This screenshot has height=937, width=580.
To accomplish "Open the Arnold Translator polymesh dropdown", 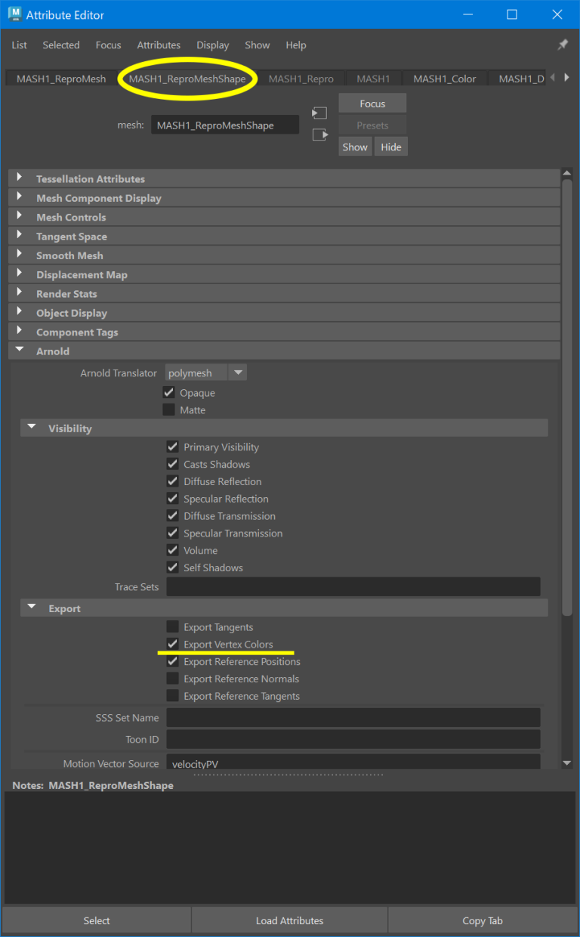I will (x=237, y=373).
